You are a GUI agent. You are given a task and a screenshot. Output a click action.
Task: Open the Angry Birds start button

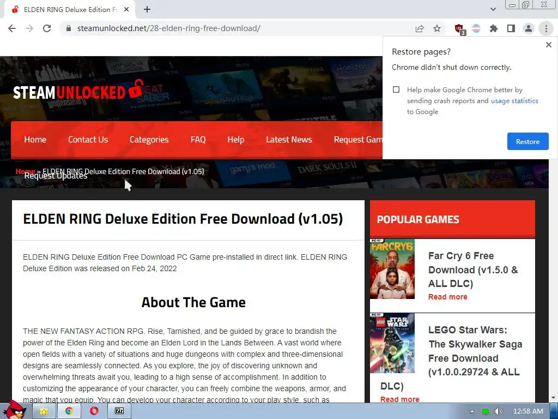pos(14,410)
